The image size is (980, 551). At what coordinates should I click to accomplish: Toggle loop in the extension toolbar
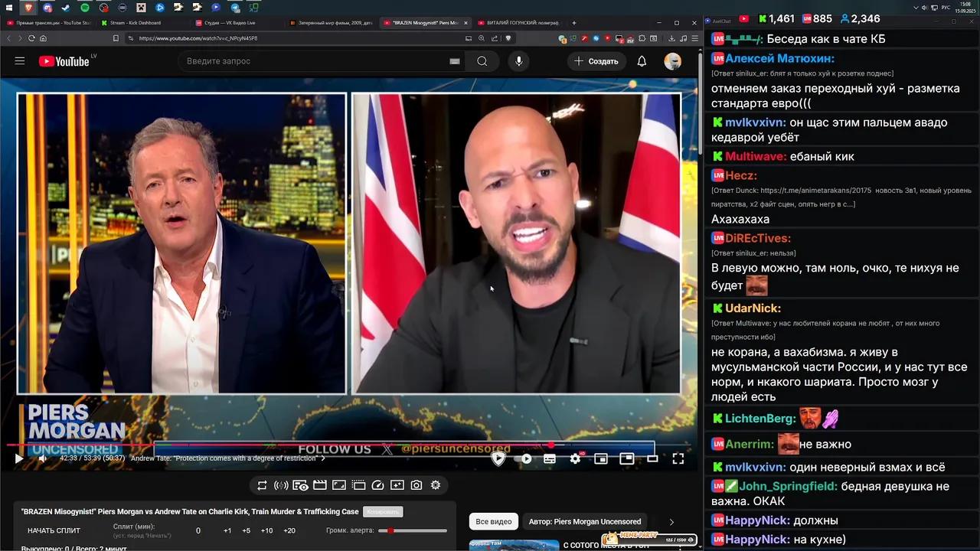pyautogui.click(x=262, y=485)
